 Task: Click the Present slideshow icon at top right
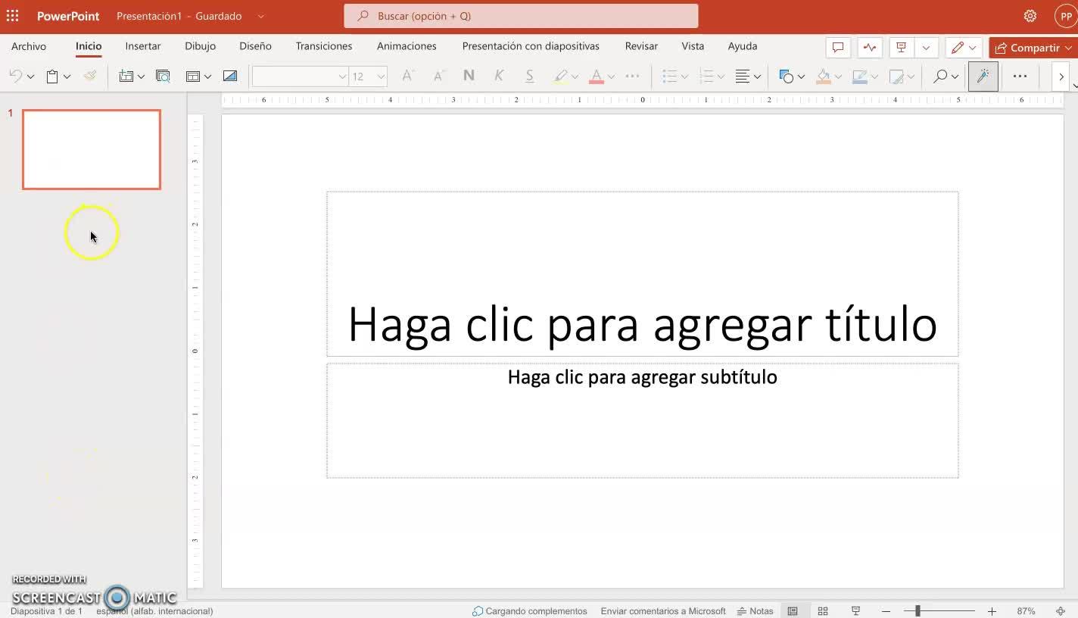(x=901, y=47)
